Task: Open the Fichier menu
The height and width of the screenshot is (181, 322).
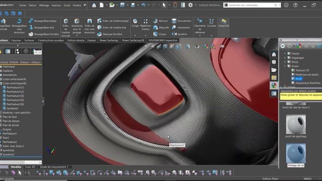Action: point(23,6)
